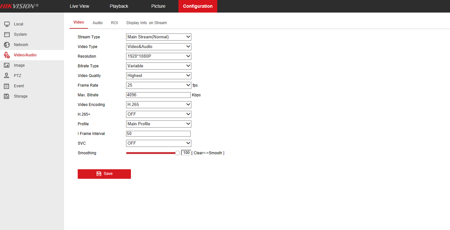This screenshot has width=450, height=230.
Task: Click the System window icon in sidebar
Action: 7,34
